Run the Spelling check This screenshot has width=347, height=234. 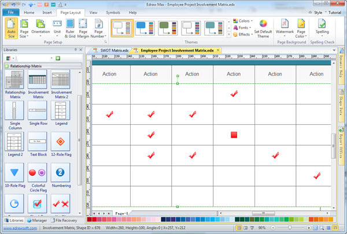[322, 28]
